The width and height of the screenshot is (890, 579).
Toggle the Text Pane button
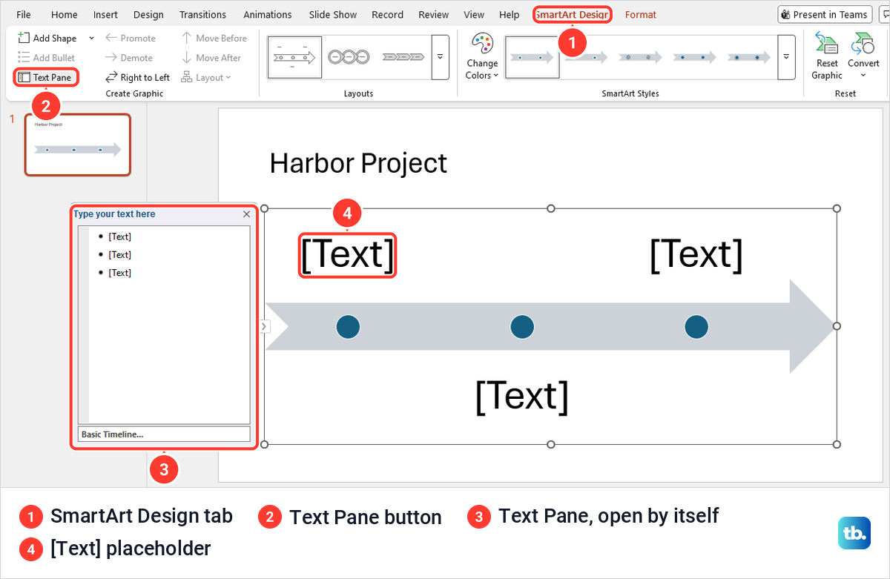click(x=45, y=77)
